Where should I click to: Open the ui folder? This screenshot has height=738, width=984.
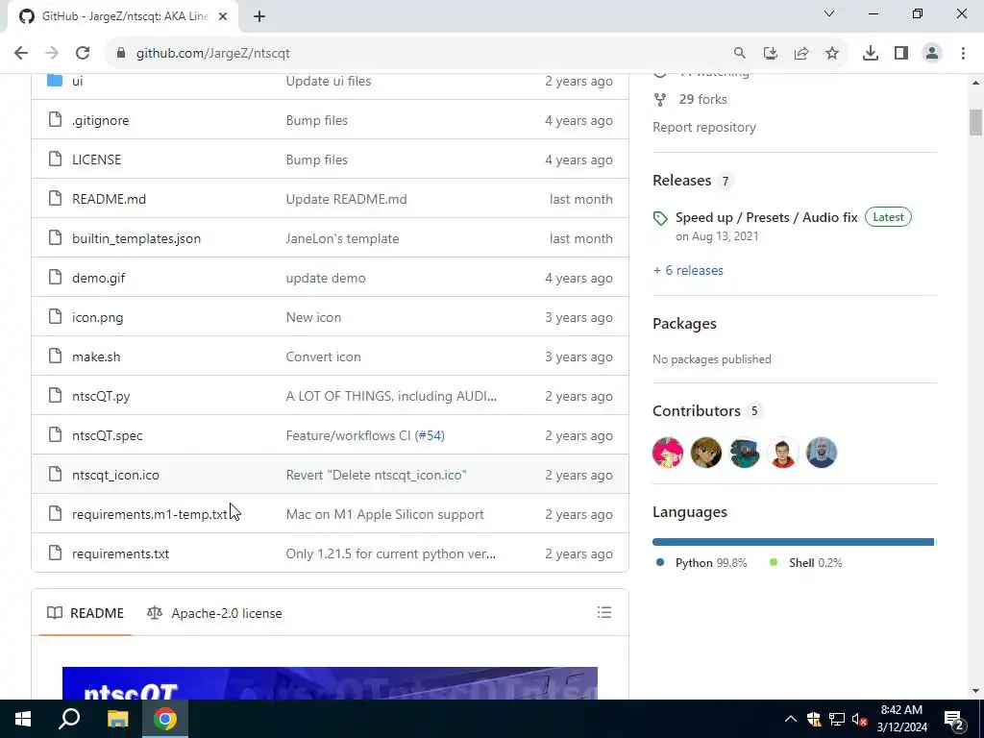tap(77, 81)
